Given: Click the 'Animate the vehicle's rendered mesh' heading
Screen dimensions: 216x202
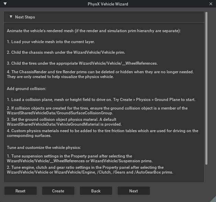Looking at the screenshot, I should point(94,31).
